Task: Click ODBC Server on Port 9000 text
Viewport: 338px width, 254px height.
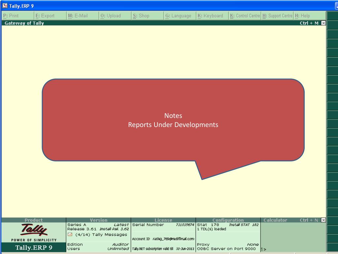Action: click(x=226, y=249)
